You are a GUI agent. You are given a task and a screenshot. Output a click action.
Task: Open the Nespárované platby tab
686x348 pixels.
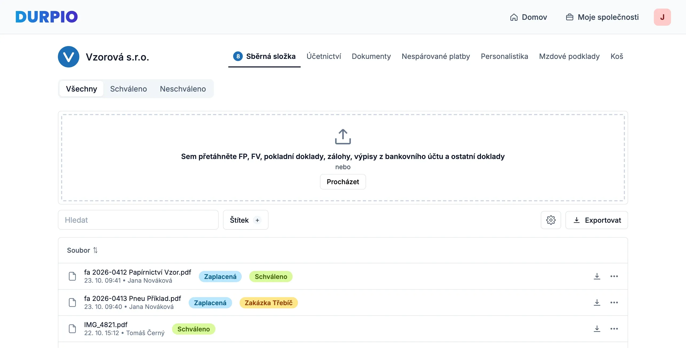[x=436, y=56]
